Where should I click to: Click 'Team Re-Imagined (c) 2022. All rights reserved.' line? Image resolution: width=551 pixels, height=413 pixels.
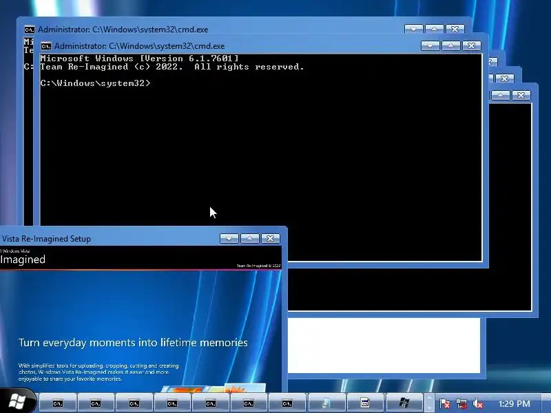pyautogui.click(x=172, y=67)
